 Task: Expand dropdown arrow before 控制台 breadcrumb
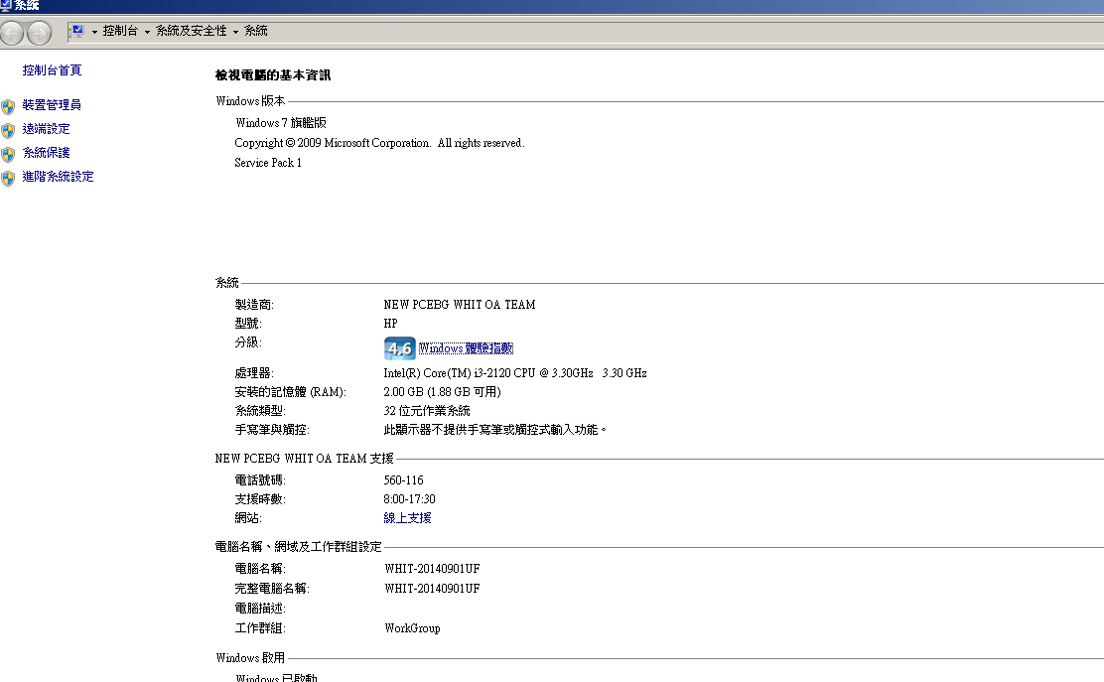click(x=94, y=32)
